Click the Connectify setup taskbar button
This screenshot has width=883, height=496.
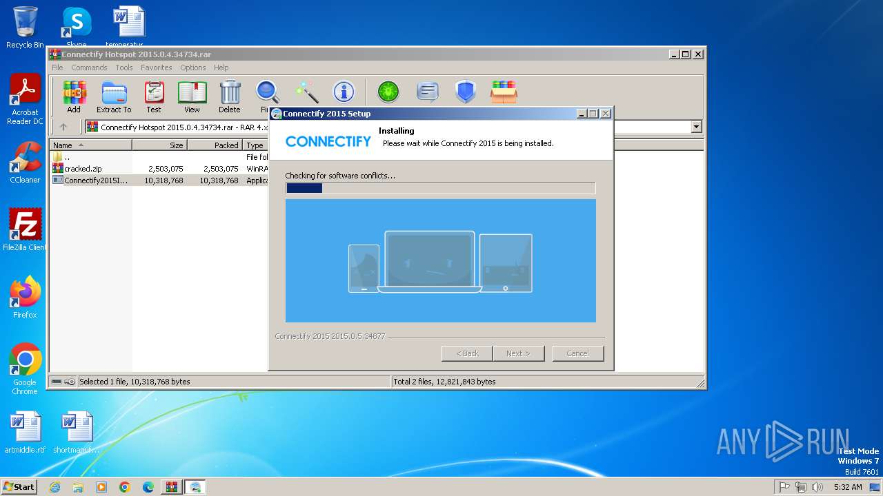click(x=195, y=487)
